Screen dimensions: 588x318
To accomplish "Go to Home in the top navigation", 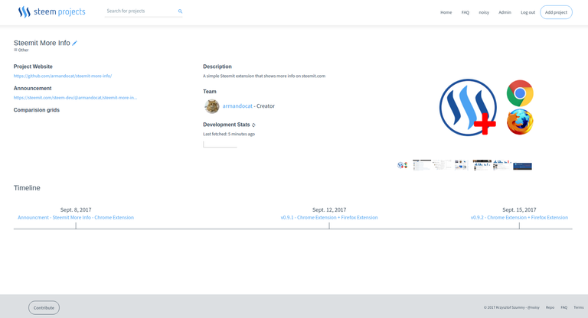I will pos(446,12).
